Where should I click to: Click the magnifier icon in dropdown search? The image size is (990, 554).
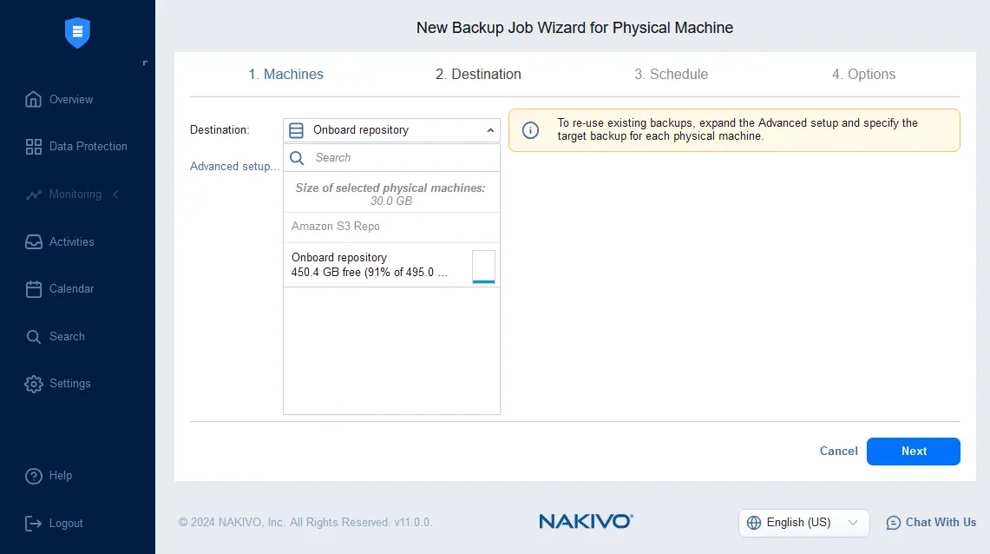297,158
